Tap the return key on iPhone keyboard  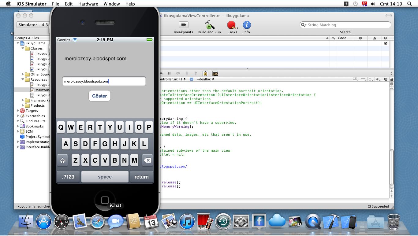(141, 177)
